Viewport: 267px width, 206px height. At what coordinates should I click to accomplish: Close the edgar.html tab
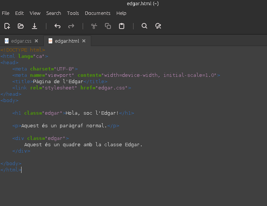84,41
